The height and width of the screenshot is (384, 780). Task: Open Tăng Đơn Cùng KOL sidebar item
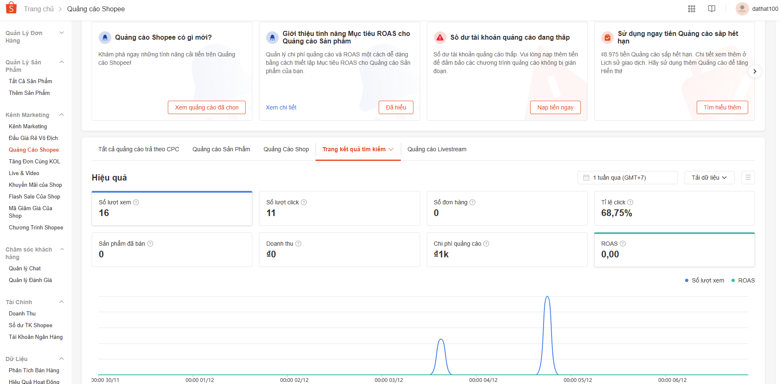click(34, 161)
